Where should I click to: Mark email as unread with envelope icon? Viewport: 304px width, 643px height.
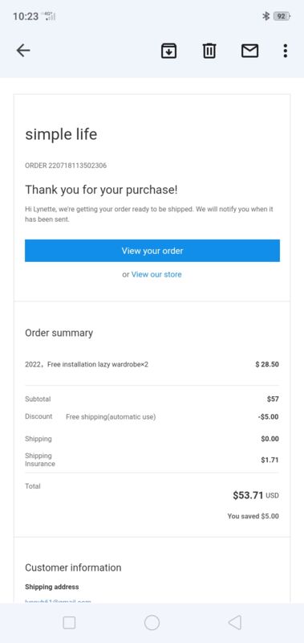[x=249, y=51]
